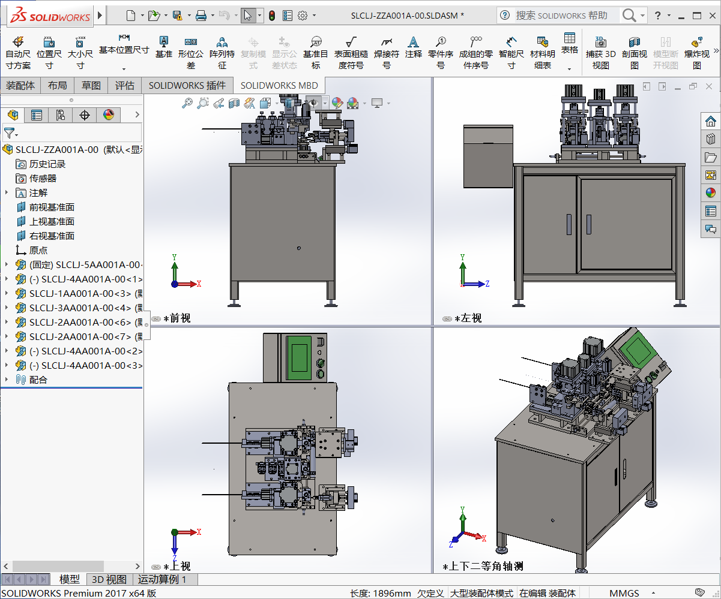The width and height of the screenshot is (721, 599).
Task: Toggle the Select arrow tool
Action: (x=248, y=16)
